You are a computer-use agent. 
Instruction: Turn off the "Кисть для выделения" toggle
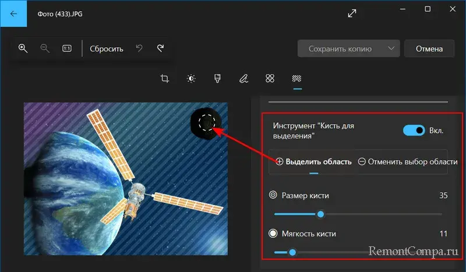pyautogui.click(x=414, y=130)
